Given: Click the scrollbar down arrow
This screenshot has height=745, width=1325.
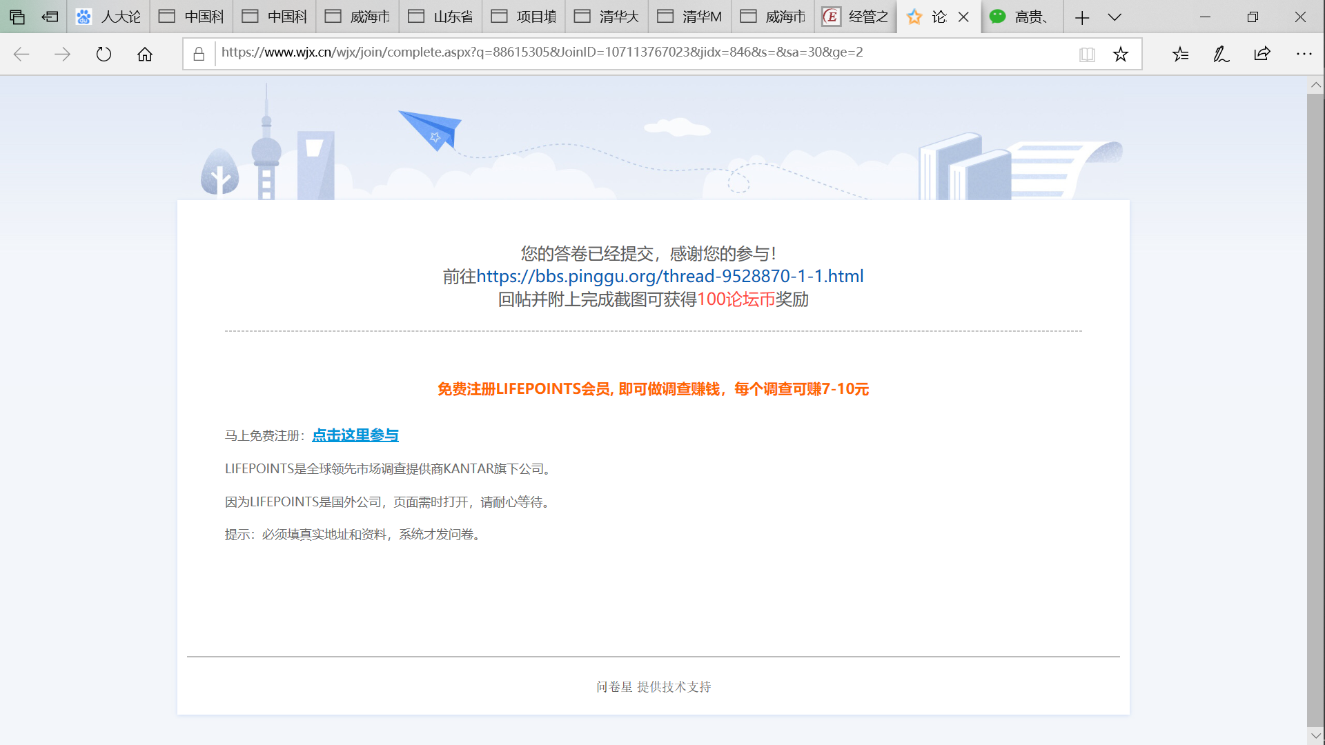Looking at the screenshot, I should point(1315,735).
